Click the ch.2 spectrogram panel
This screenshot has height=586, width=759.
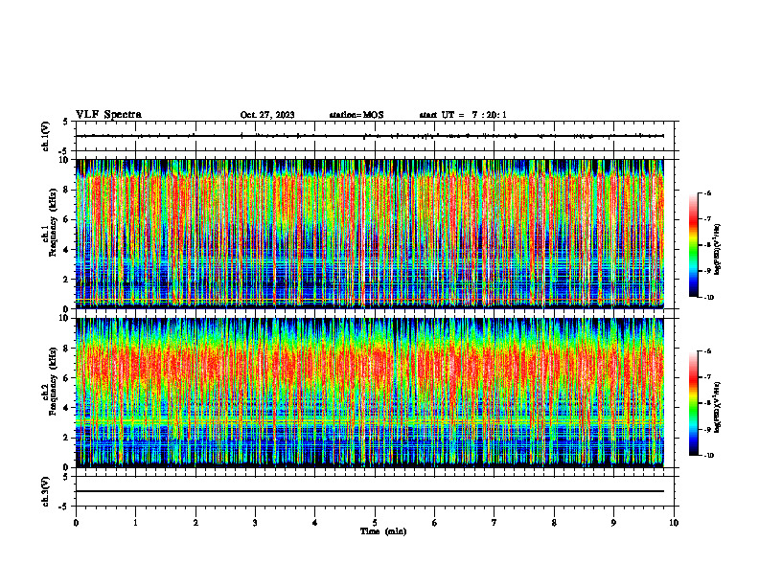370,393
